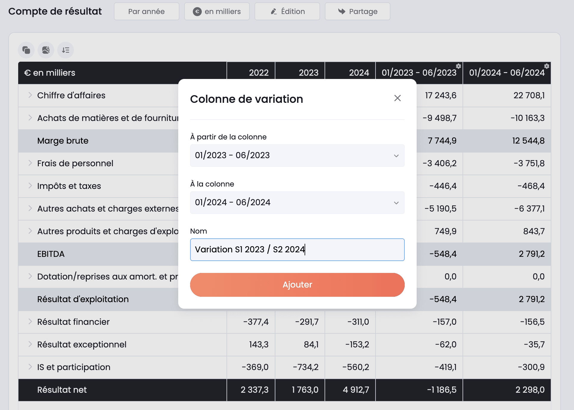Expand the Chiffre d'affaires row
574x410 pixels.
[30, 95]
